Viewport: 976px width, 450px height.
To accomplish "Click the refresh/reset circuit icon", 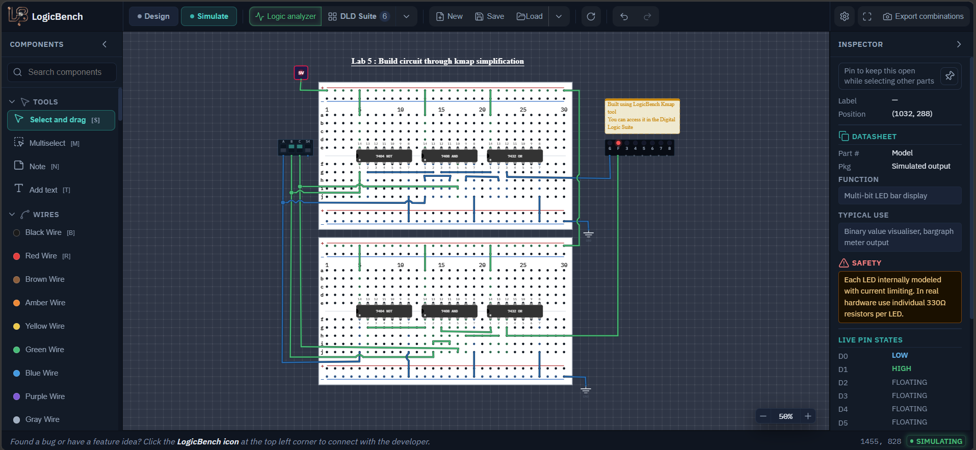I will [x=591, y=16].
